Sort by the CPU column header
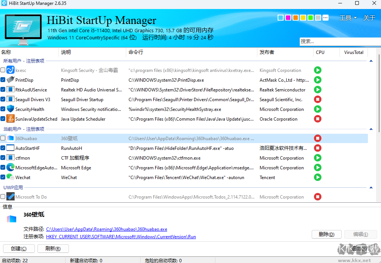381x263 pixels. coord(326,52)
